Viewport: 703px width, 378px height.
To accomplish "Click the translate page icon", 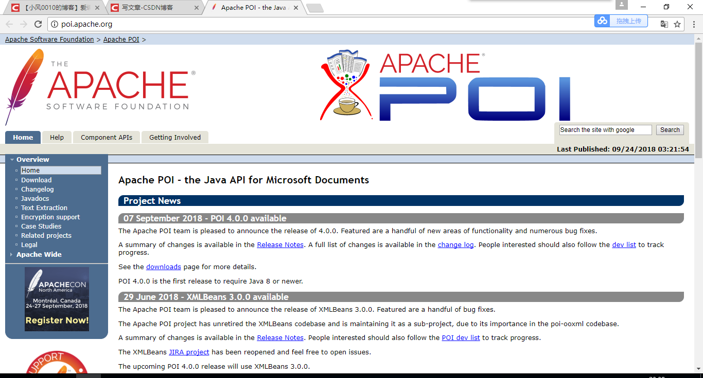I will tap(664, 24).
